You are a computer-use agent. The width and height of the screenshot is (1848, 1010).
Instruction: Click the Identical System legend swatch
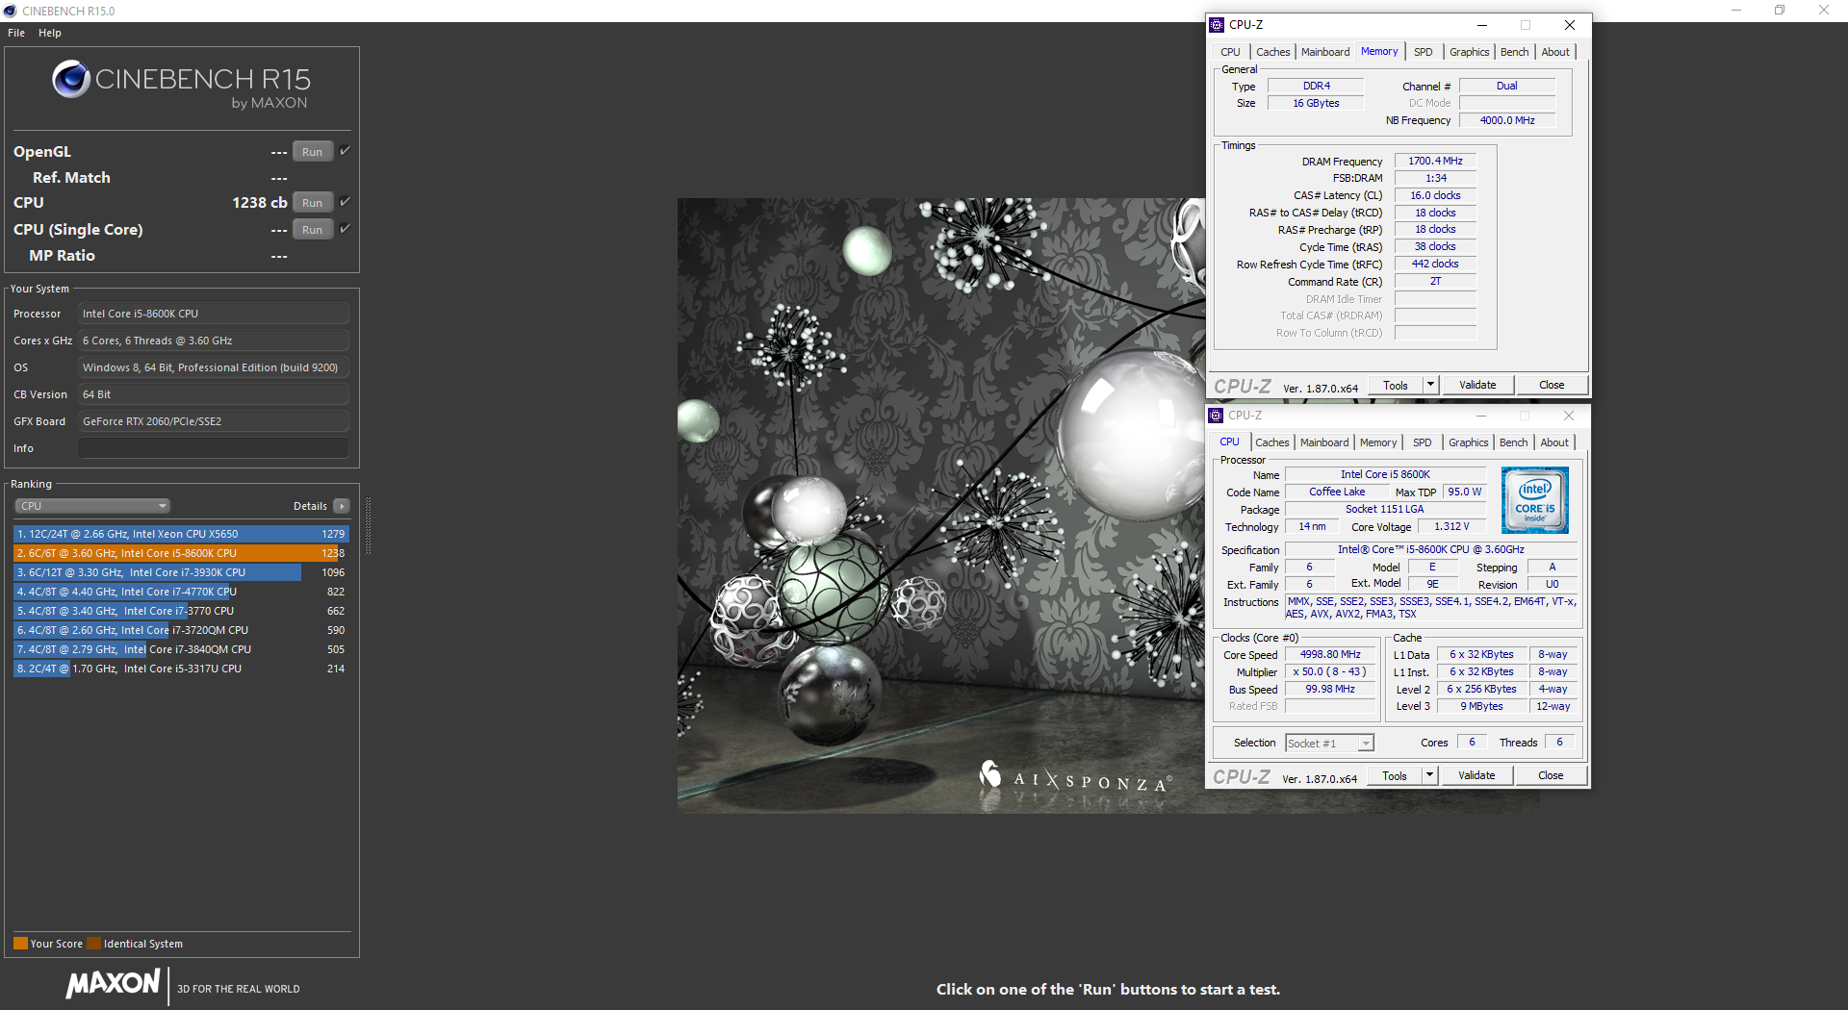93,944
